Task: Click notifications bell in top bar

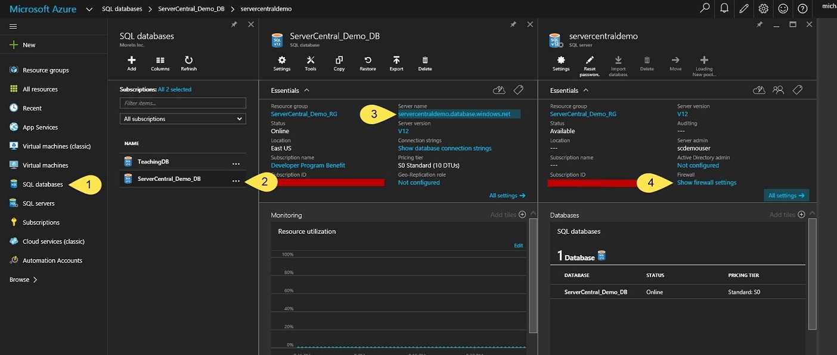Action: click(x=724, y=8)
